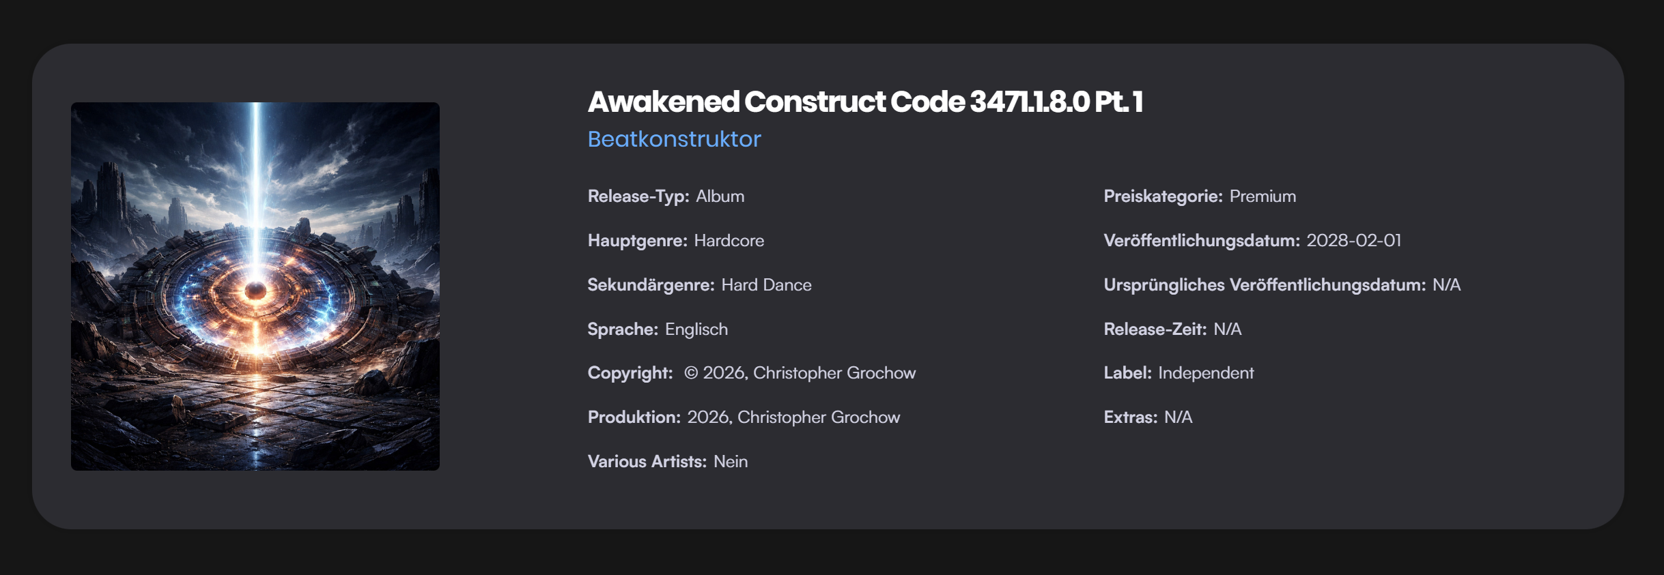Click the Release-Typ field label
This screenshot has width=1664, height=575.
point(638,196)
